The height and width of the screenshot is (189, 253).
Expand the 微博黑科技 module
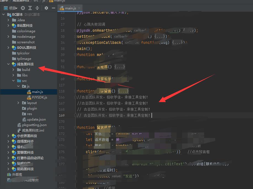tap(8, 141)
